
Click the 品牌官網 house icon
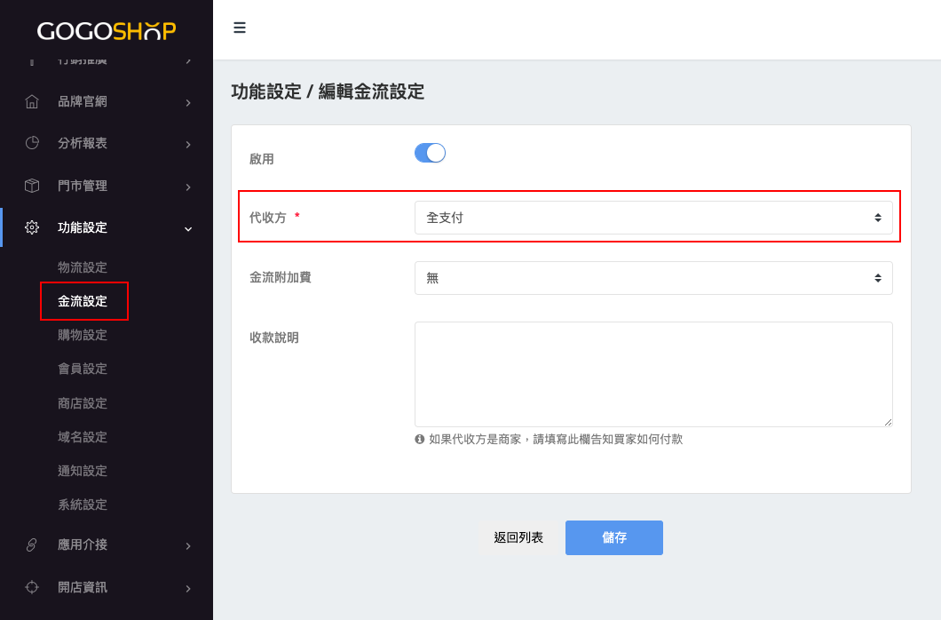[x=32, y=101]
